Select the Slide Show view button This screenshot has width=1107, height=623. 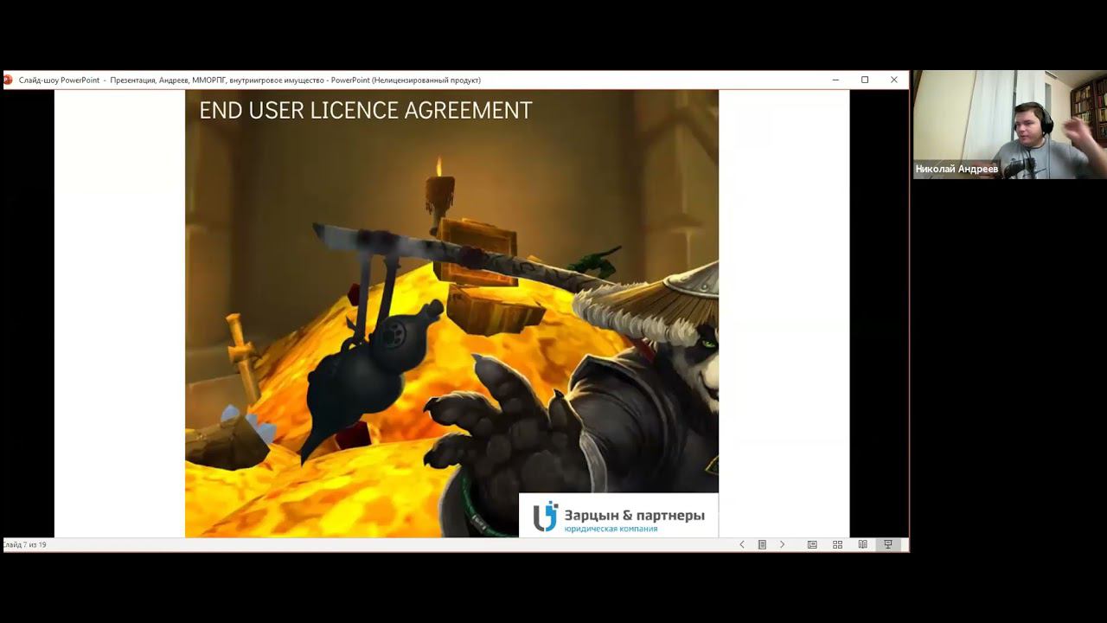pos(887,544)
